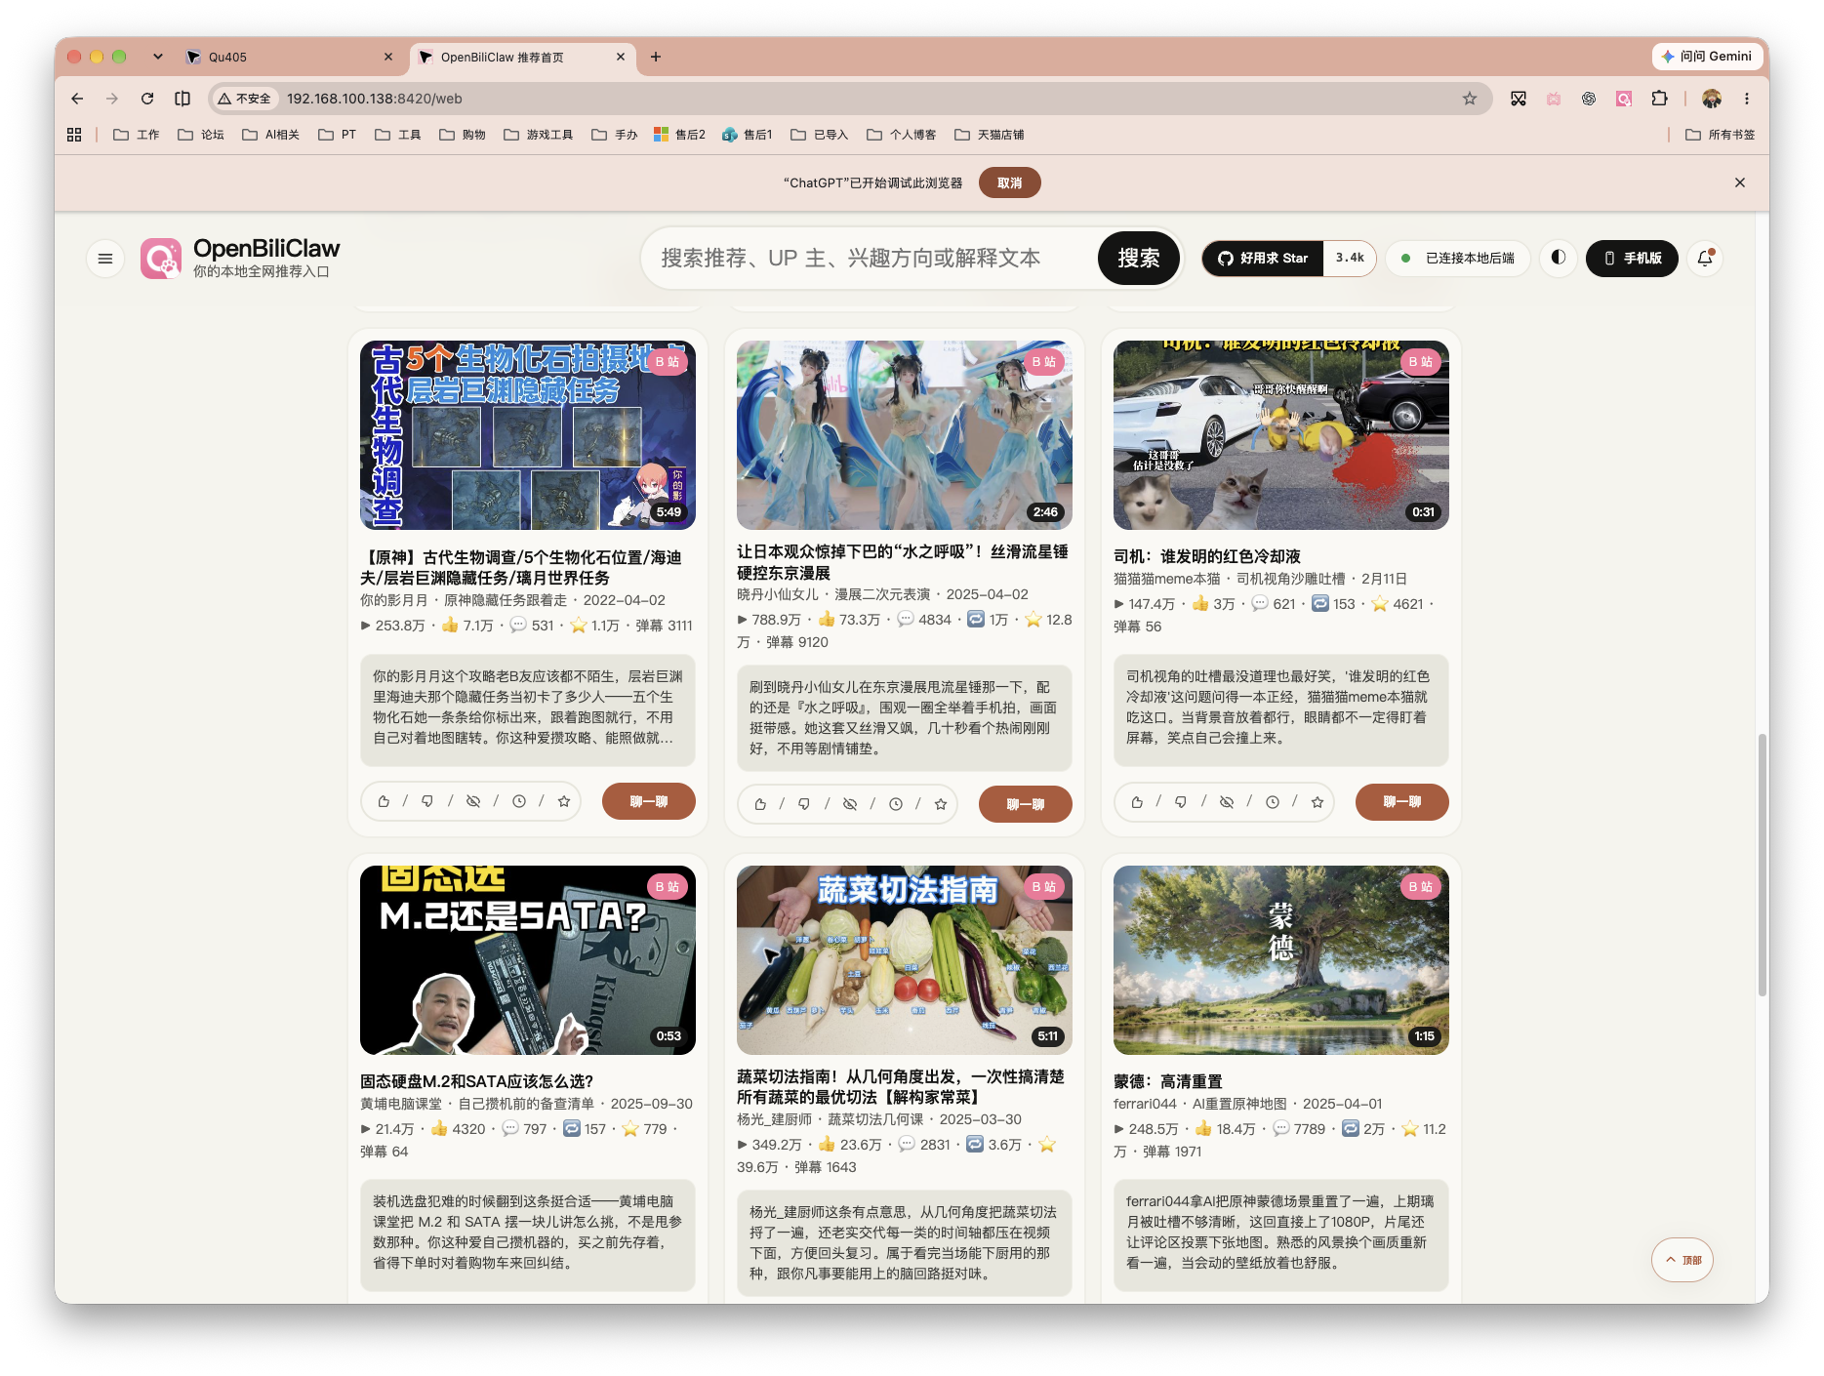Click 聊一聊 on the 原神 card
Screen dimensions: 1824x1376
point(649,801)
